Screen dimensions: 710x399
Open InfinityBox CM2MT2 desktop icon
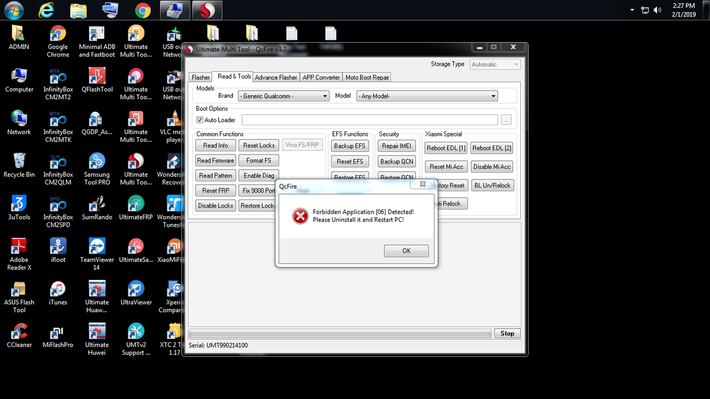coord(58,84)
